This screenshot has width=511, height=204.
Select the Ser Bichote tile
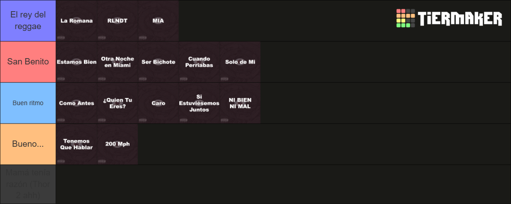[158, 62]
